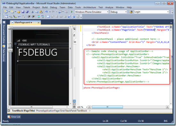Click the Navigate Backward icon
Image resolution: width=176 pixels, height=126 pixels.
pos(60,12)
